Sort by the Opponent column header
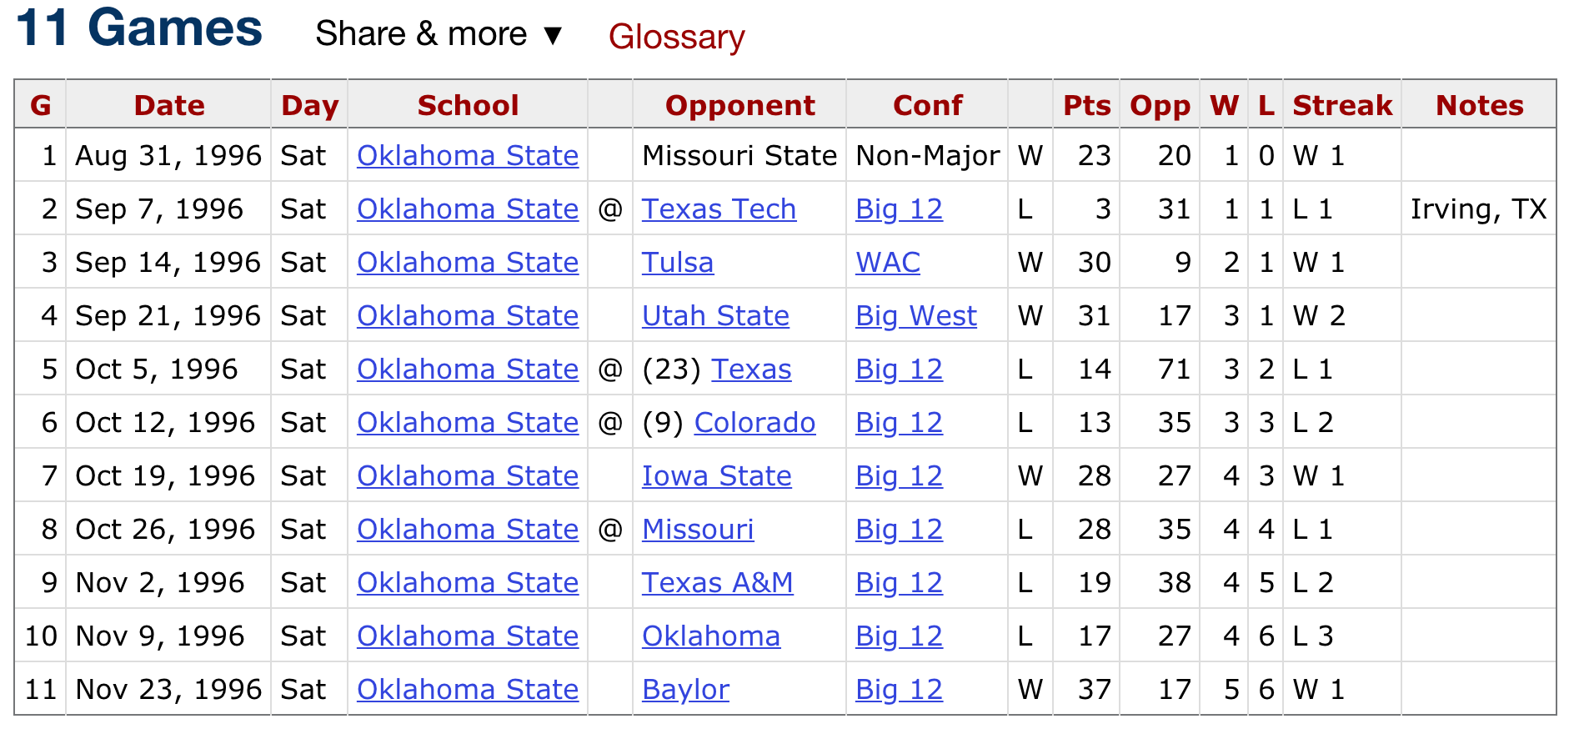This screenshot has height=729, width=1569. [739, 105]
